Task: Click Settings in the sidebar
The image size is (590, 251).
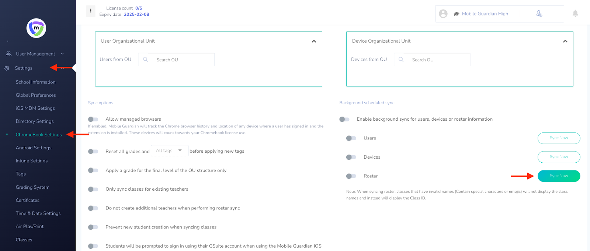Action: [24, 68]
